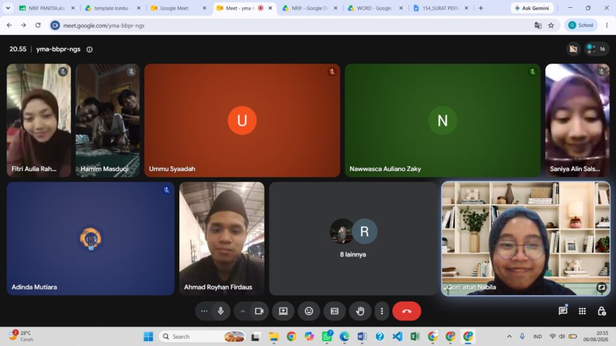The height and width of the screenshot is (346, 616).
Task: Open File Explorer from taskbar
Action: coord(274,336)
